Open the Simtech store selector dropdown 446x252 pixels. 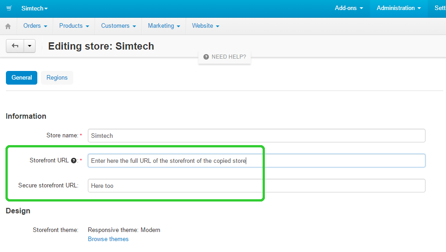coord(35,8)
